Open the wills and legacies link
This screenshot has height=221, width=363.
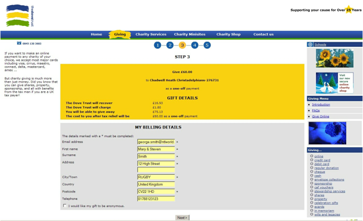point(327,214)
